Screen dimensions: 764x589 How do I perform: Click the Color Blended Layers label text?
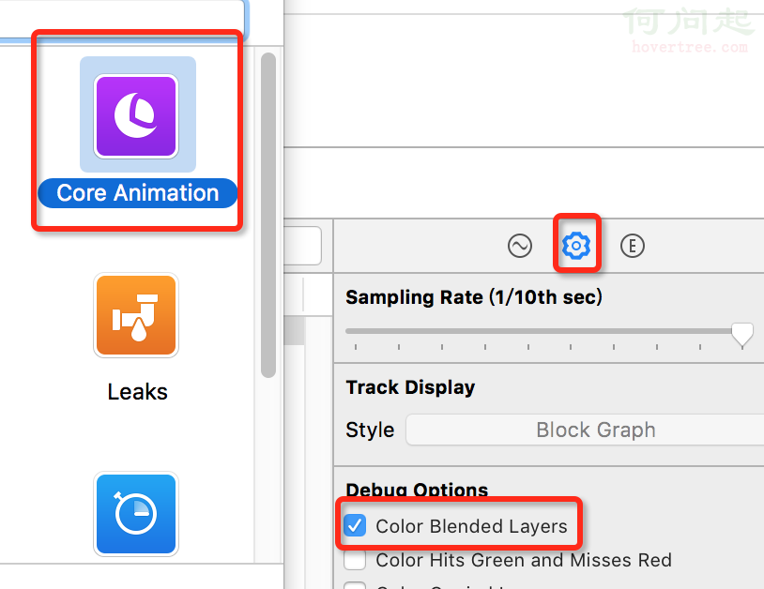(x=471, y=526)
